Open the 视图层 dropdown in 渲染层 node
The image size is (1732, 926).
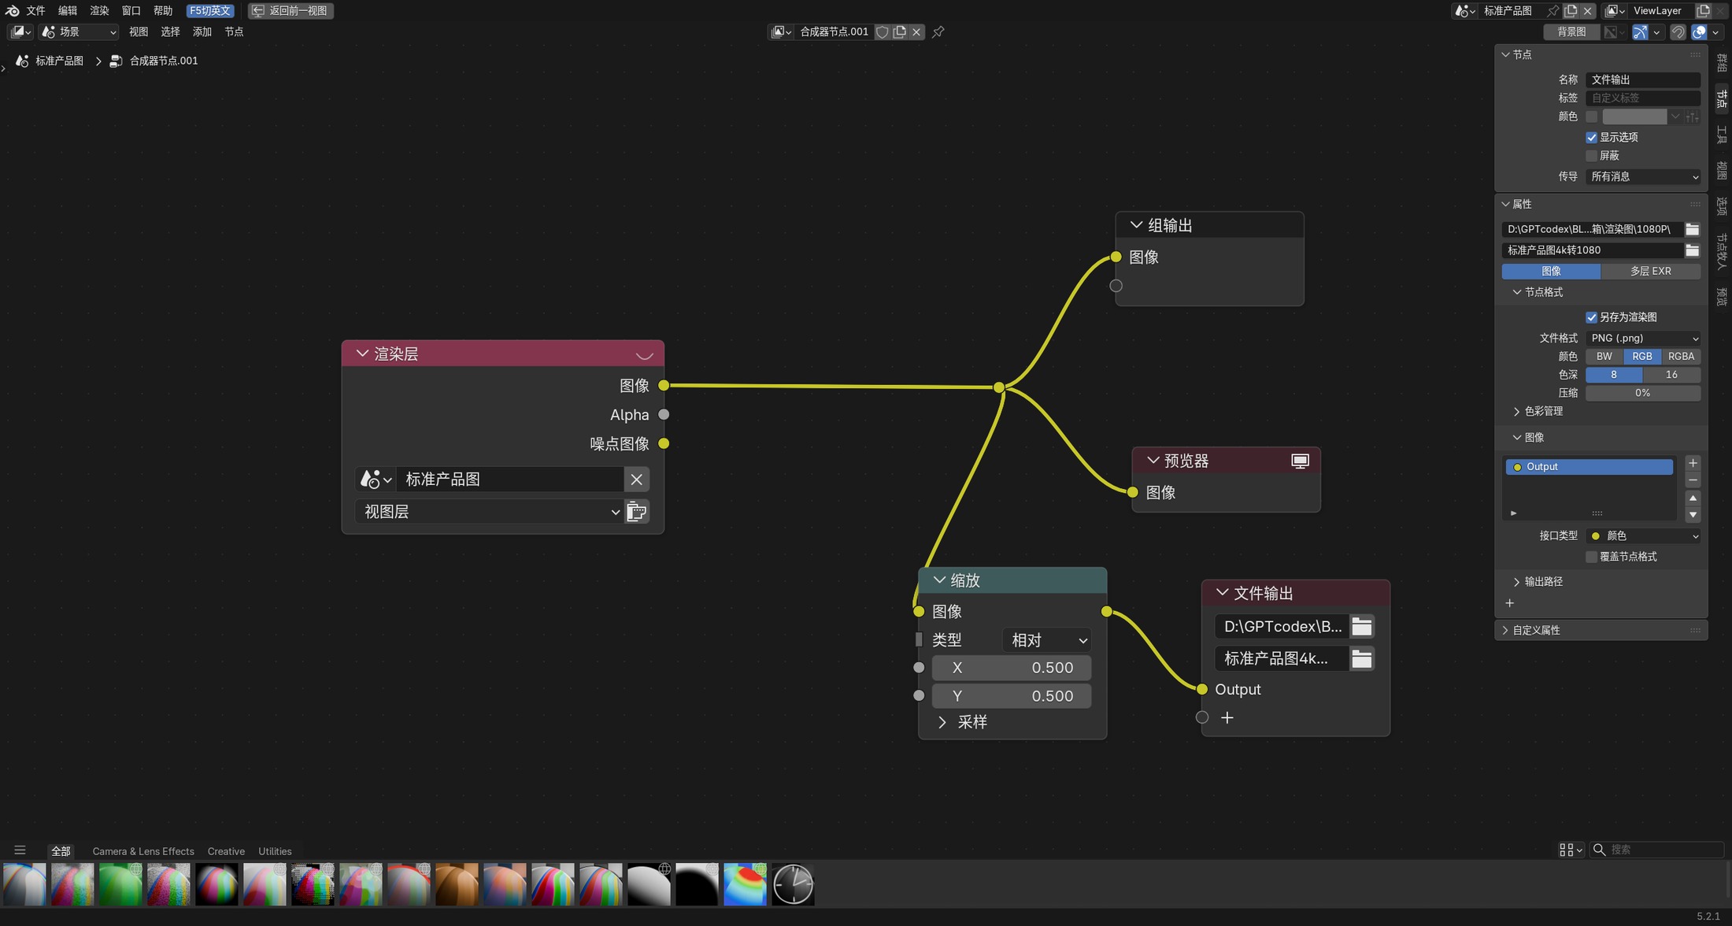click(x=489, y=512)
